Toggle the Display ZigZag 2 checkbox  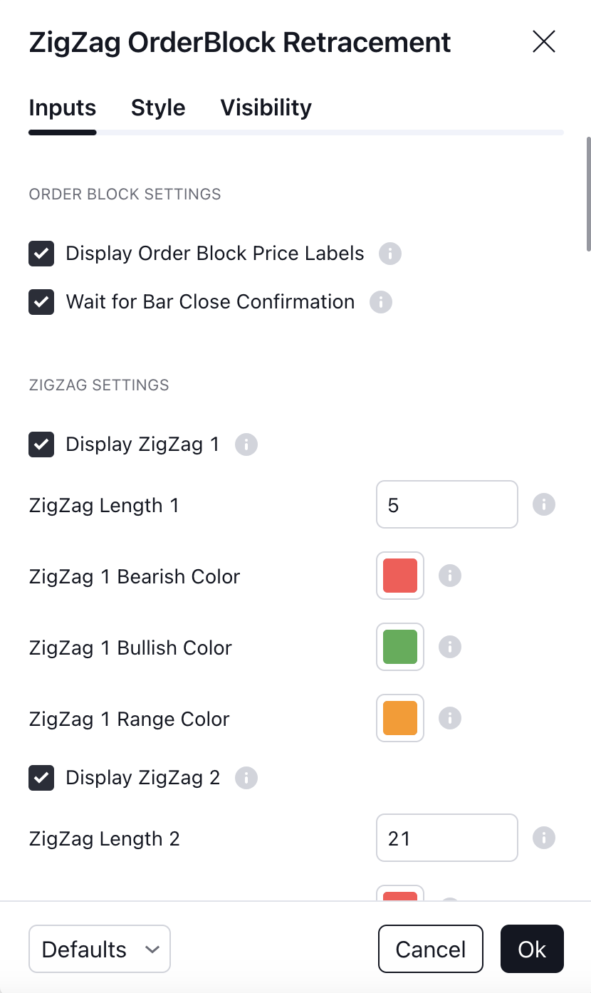click(41, 778)
